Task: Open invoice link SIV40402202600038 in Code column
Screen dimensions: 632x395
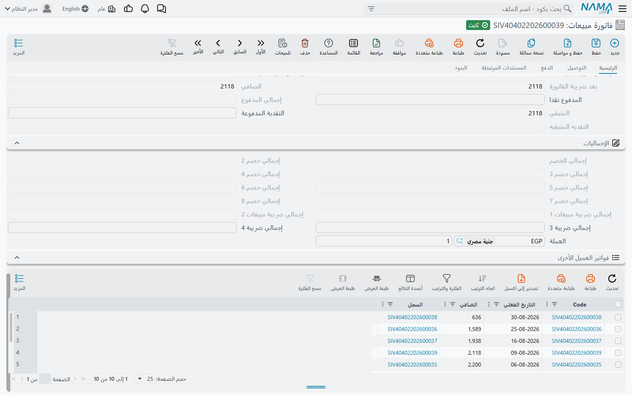Action: 577,317
